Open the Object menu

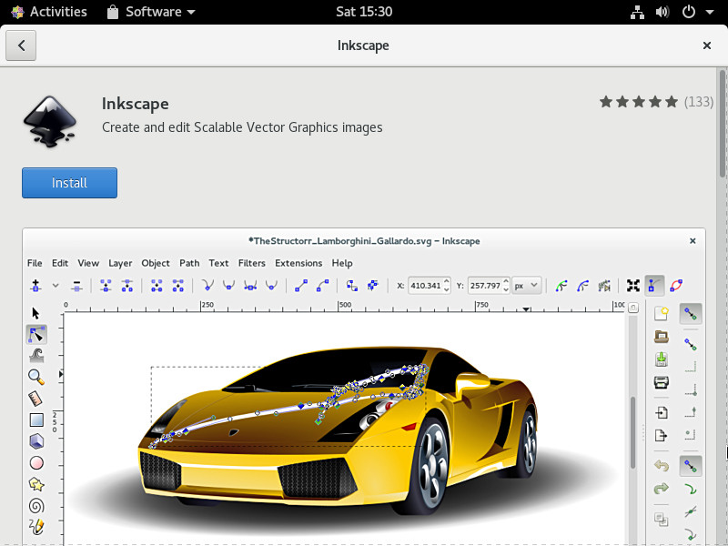pyautogui.click(x=156, y=263)
